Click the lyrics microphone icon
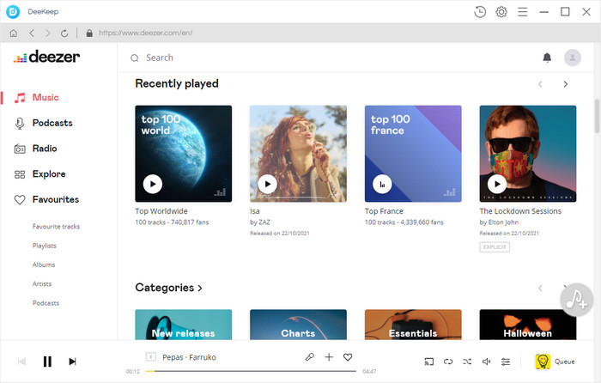Viewport: 601px width, 383px height. pos(310,356)
